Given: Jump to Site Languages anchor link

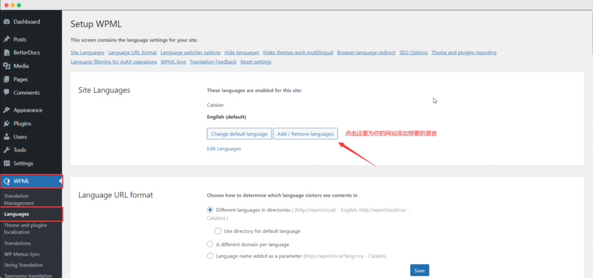Looking at the screenshot, I should [87, 53].
